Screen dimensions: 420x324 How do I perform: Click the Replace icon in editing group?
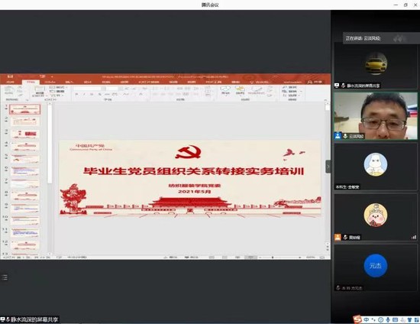[x=285, y=92]
